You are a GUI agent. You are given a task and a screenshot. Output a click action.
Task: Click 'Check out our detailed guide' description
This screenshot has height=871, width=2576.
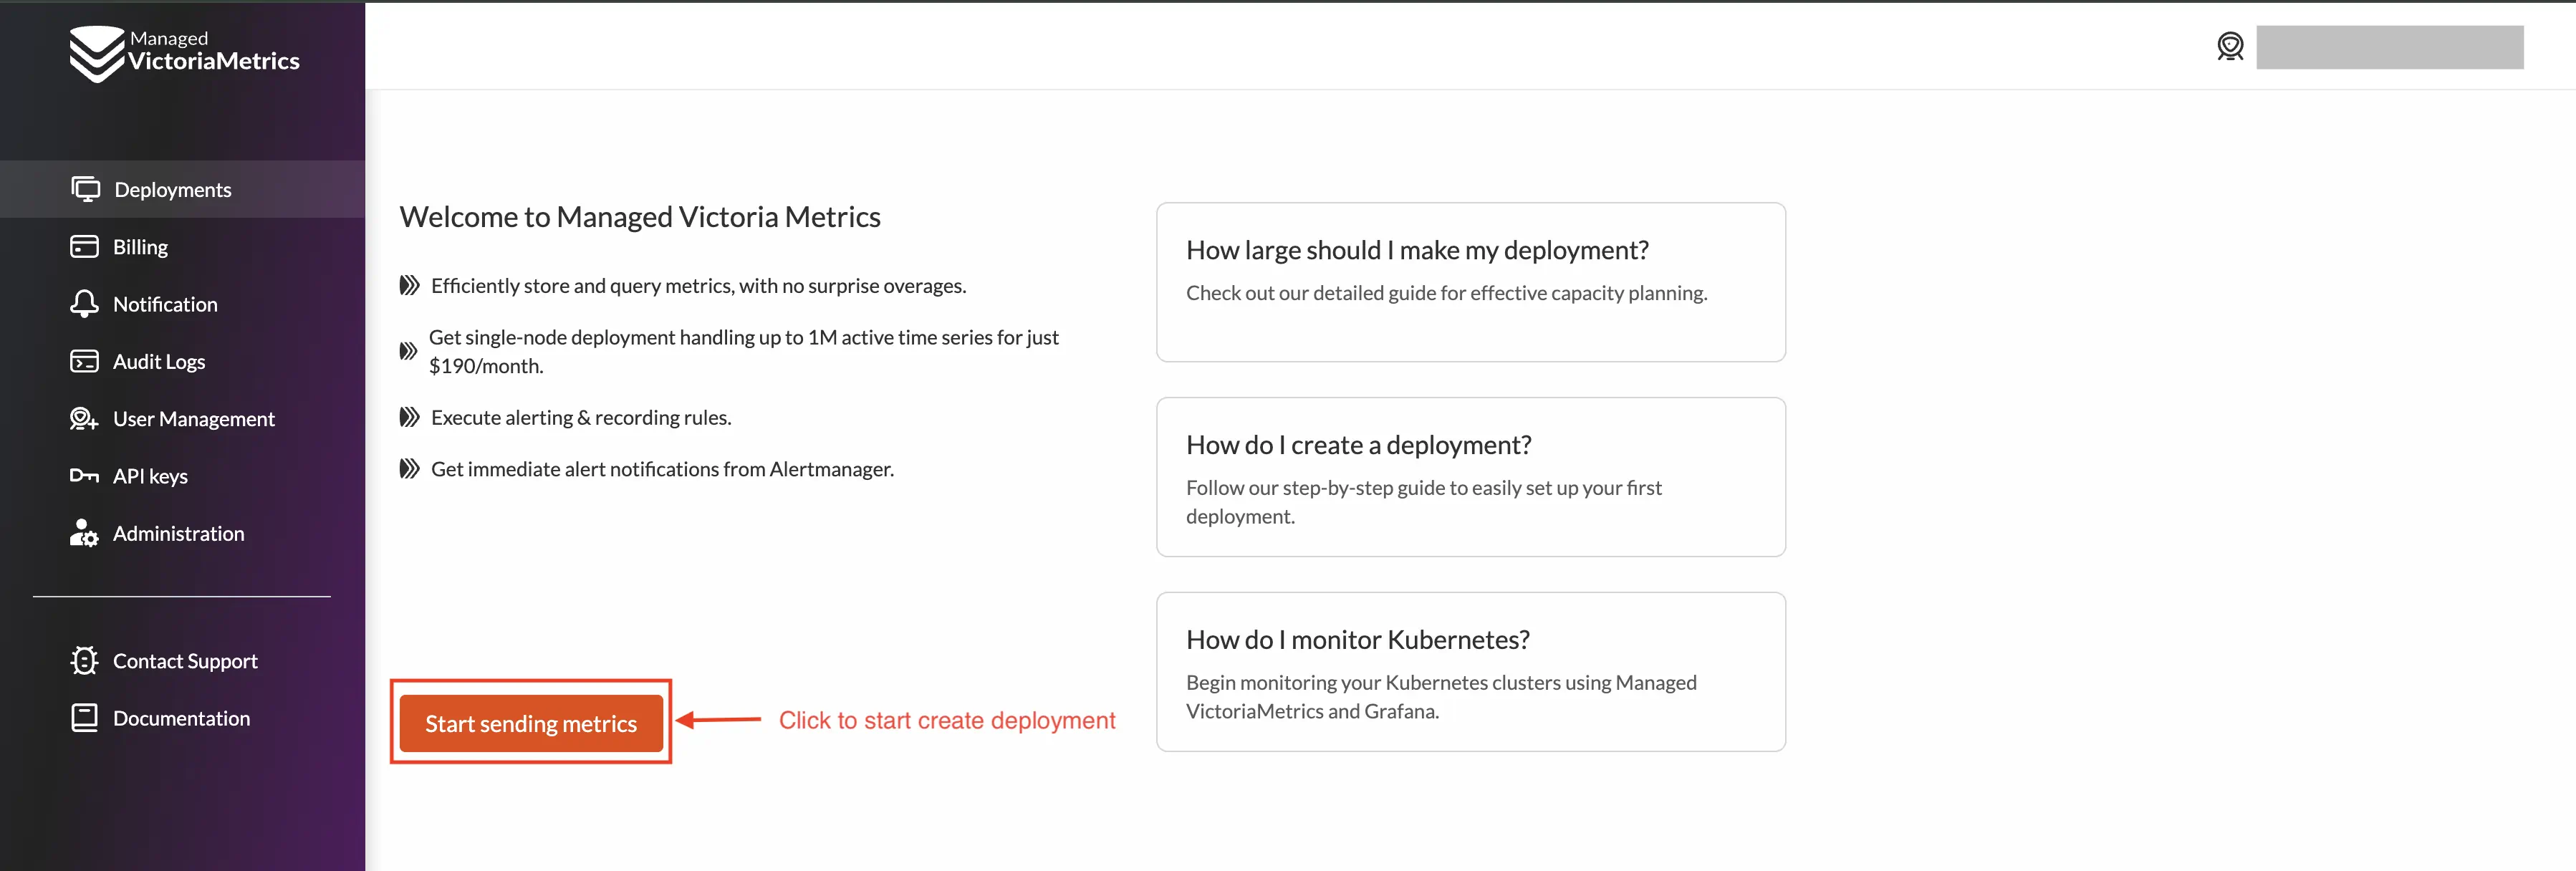coord(1446,293)
